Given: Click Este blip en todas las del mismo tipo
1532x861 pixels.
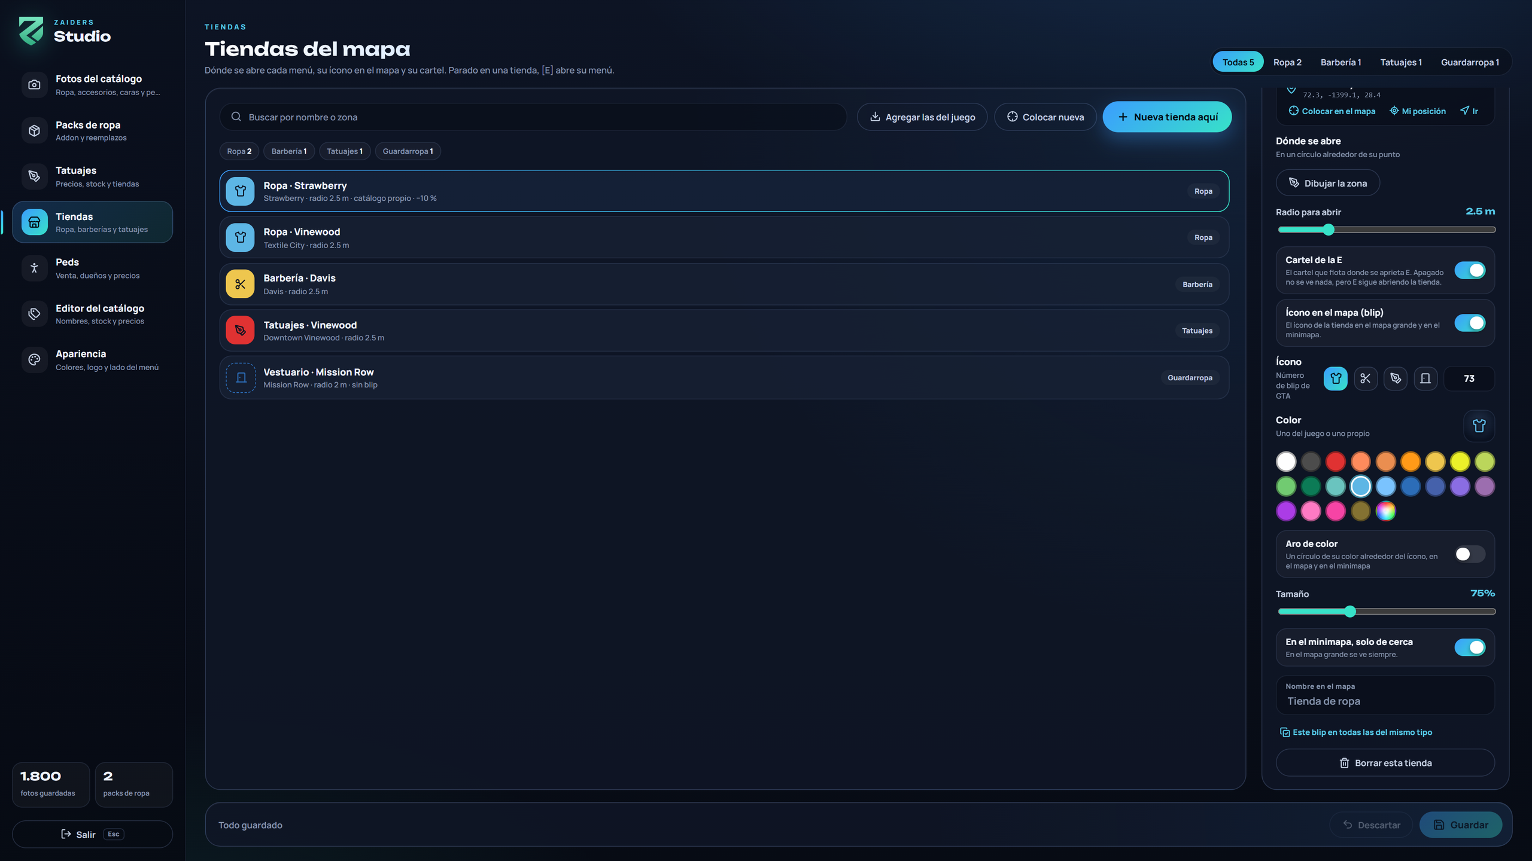Looking at the screenshot, I should pyautogui.click(x=1356, y=732).
